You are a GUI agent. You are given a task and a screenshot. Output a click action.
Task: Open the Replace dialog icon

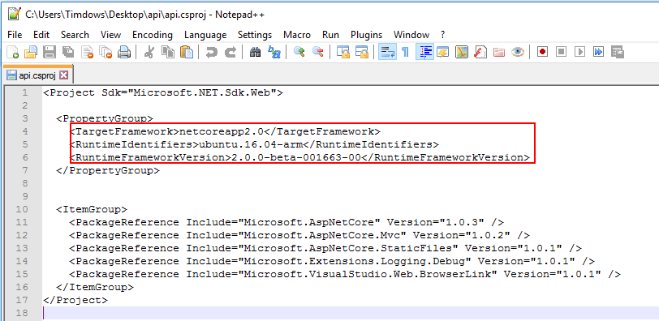coord(274,52)
